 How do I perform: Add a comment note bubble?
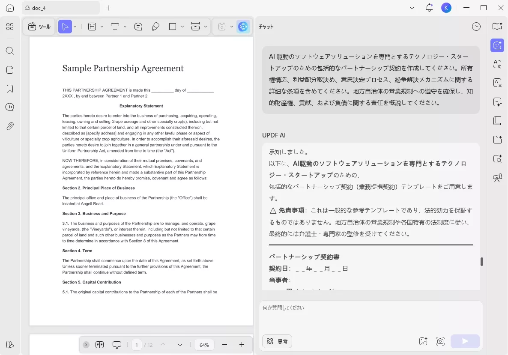pyautogui.click(x=138, y=27)
